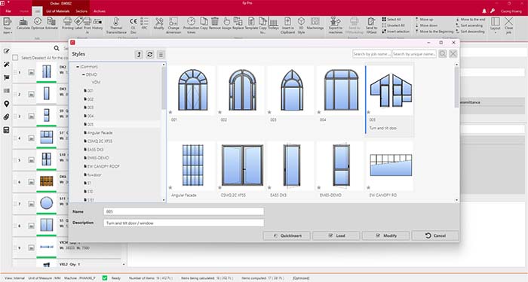Click the Label print icon
This screenshot has height=282, width=528.
(78, 24)
